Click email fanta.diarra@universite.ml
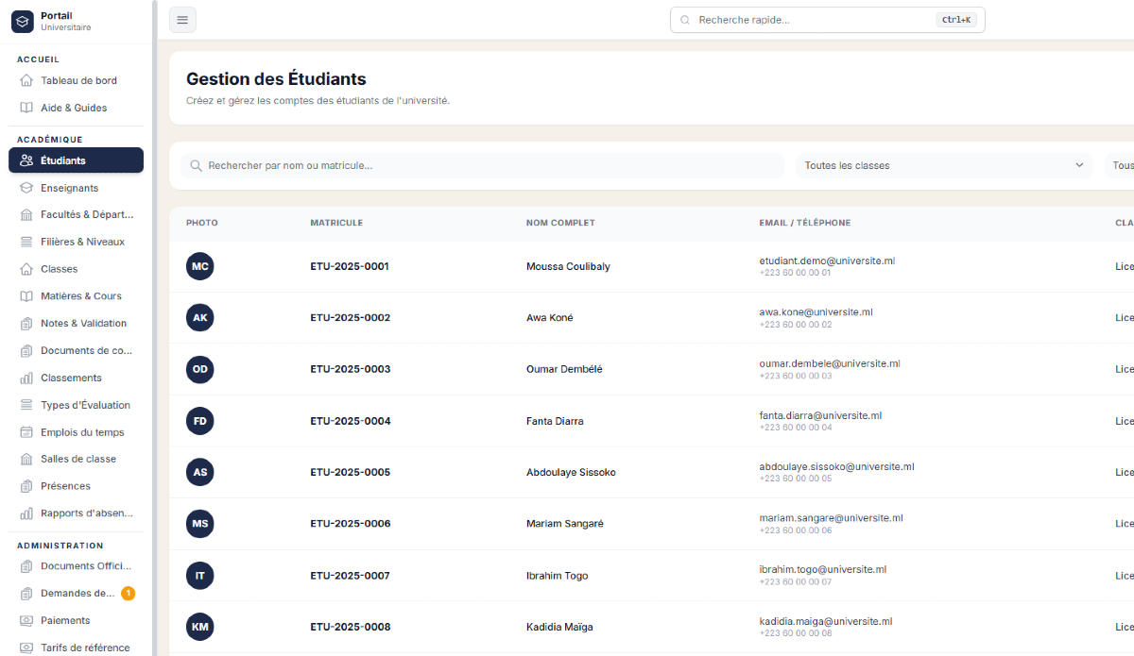 [820, 415]
